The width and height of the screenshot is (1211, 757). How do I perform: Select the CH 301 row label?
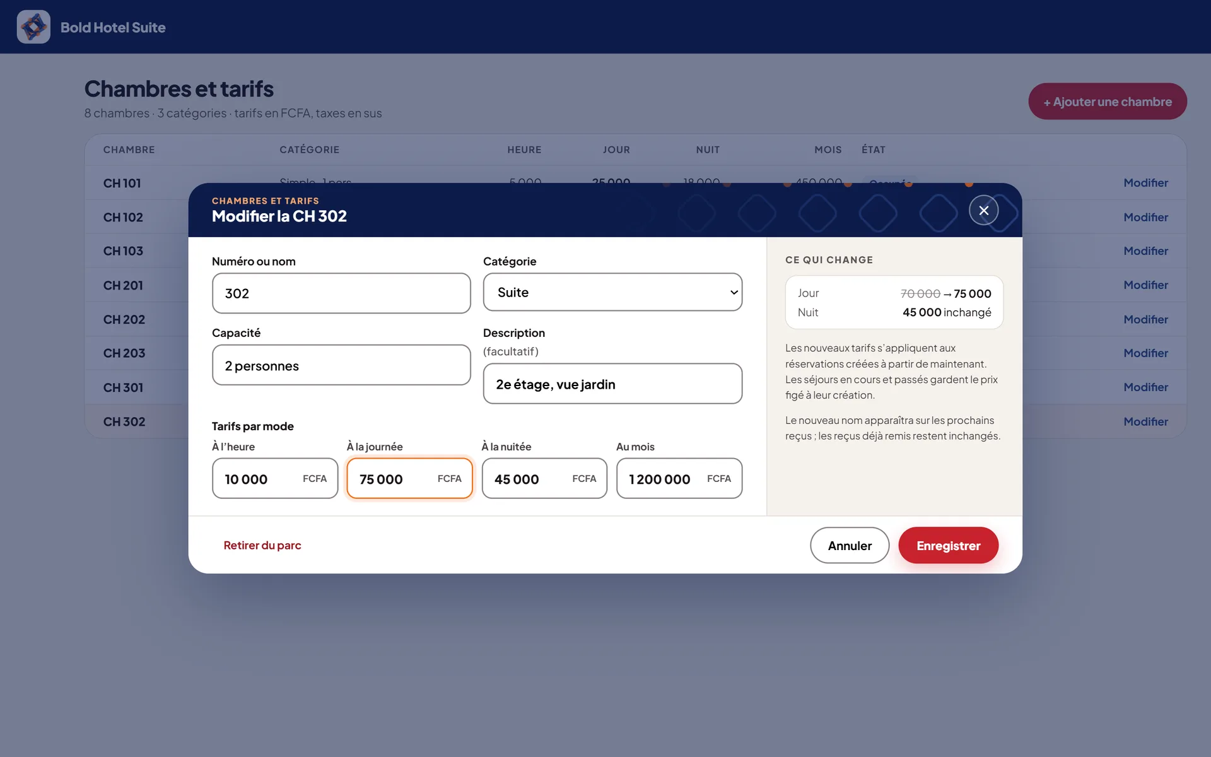[x=123, y=387]
